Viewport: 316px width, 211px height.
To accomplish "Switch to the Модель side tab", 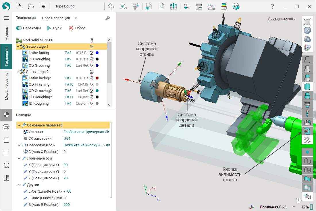I will 6,34.
